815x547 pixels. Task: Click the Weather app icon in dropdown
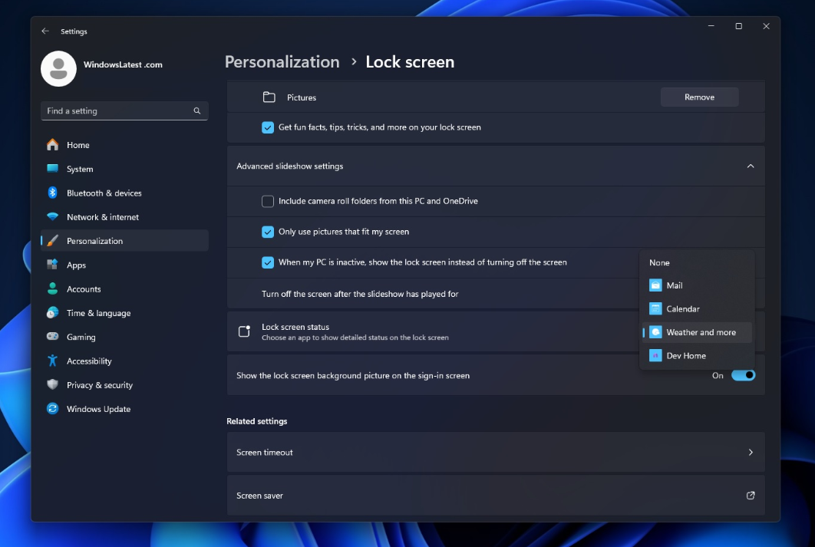click(x=655, y=332)
